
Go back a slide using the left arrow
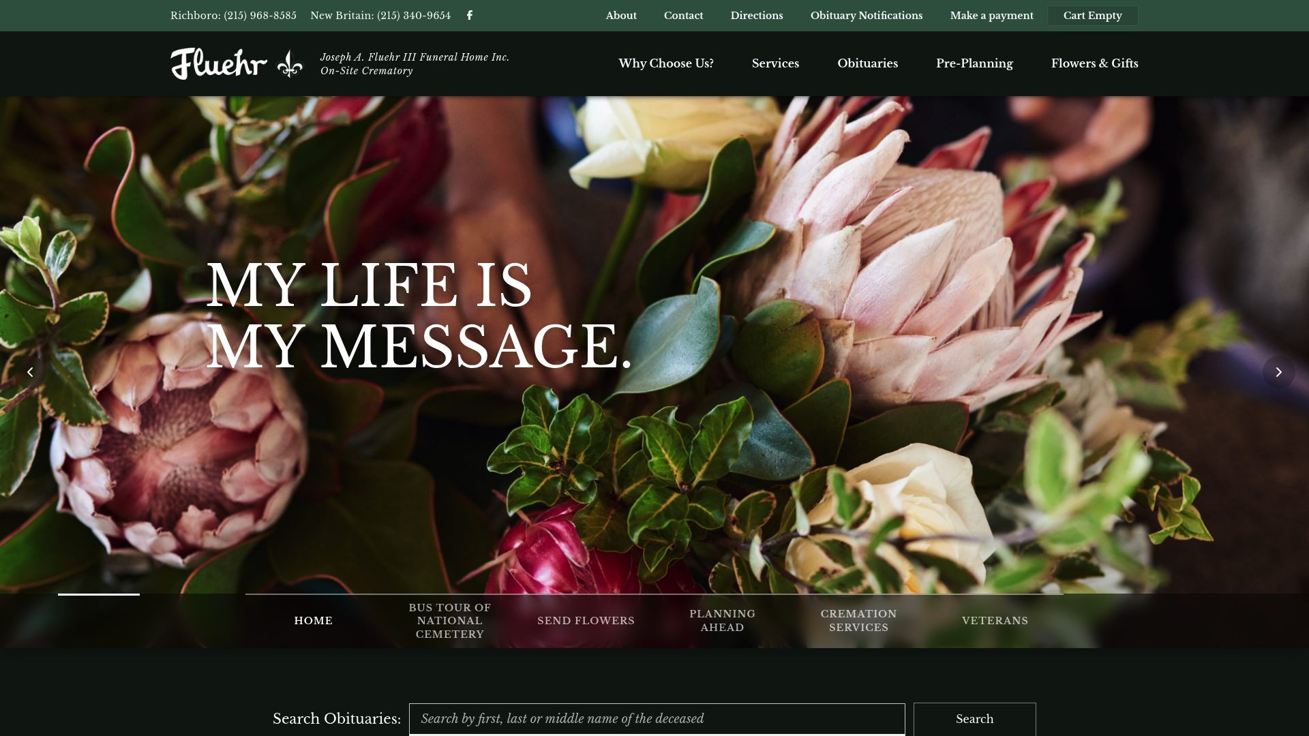31,371
